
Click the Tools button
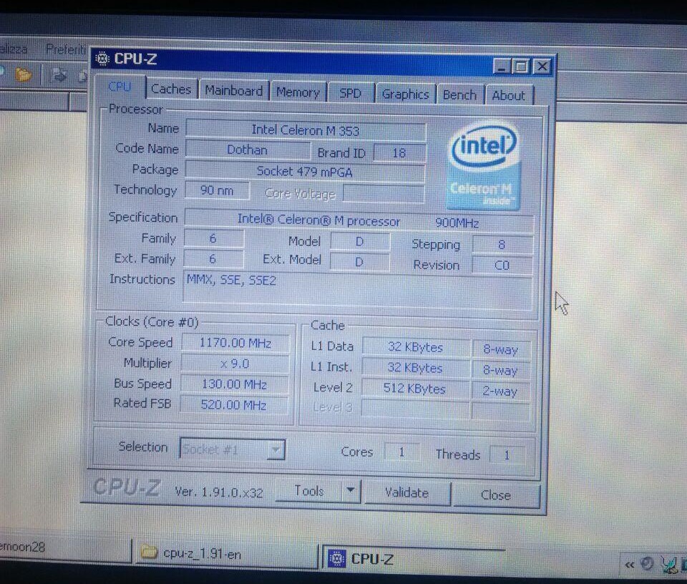click(x=309, y=491)
